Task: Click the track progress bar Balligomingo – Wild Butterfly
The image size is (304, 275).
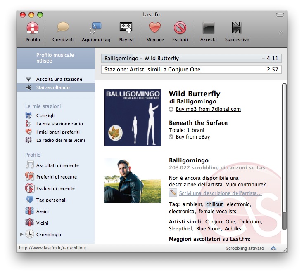Action: (x=191, y=58)
